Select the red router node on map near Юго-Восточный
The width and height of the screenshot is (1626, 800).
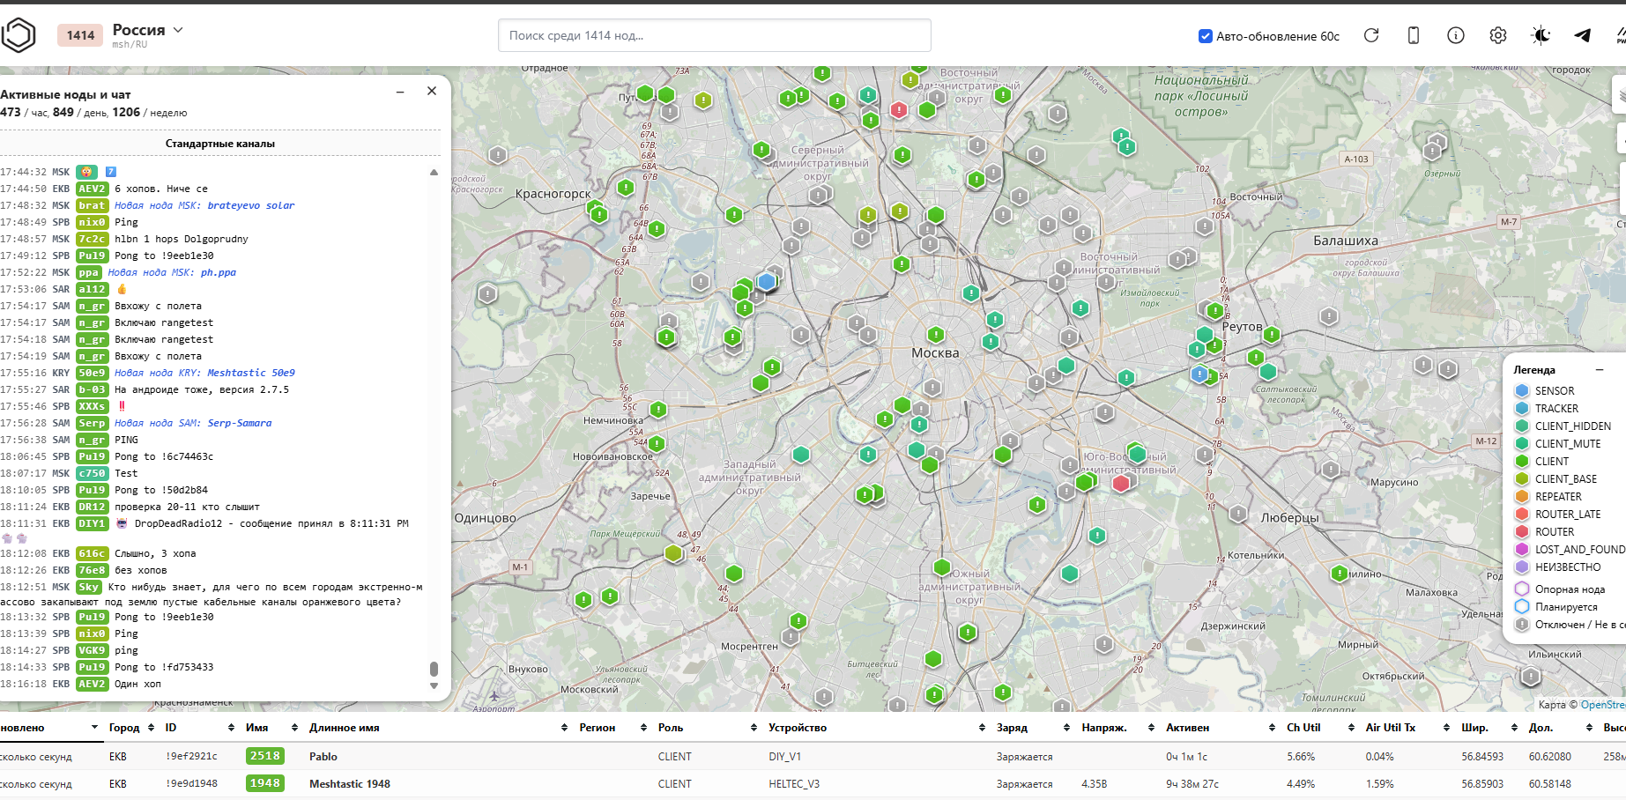1121,483
